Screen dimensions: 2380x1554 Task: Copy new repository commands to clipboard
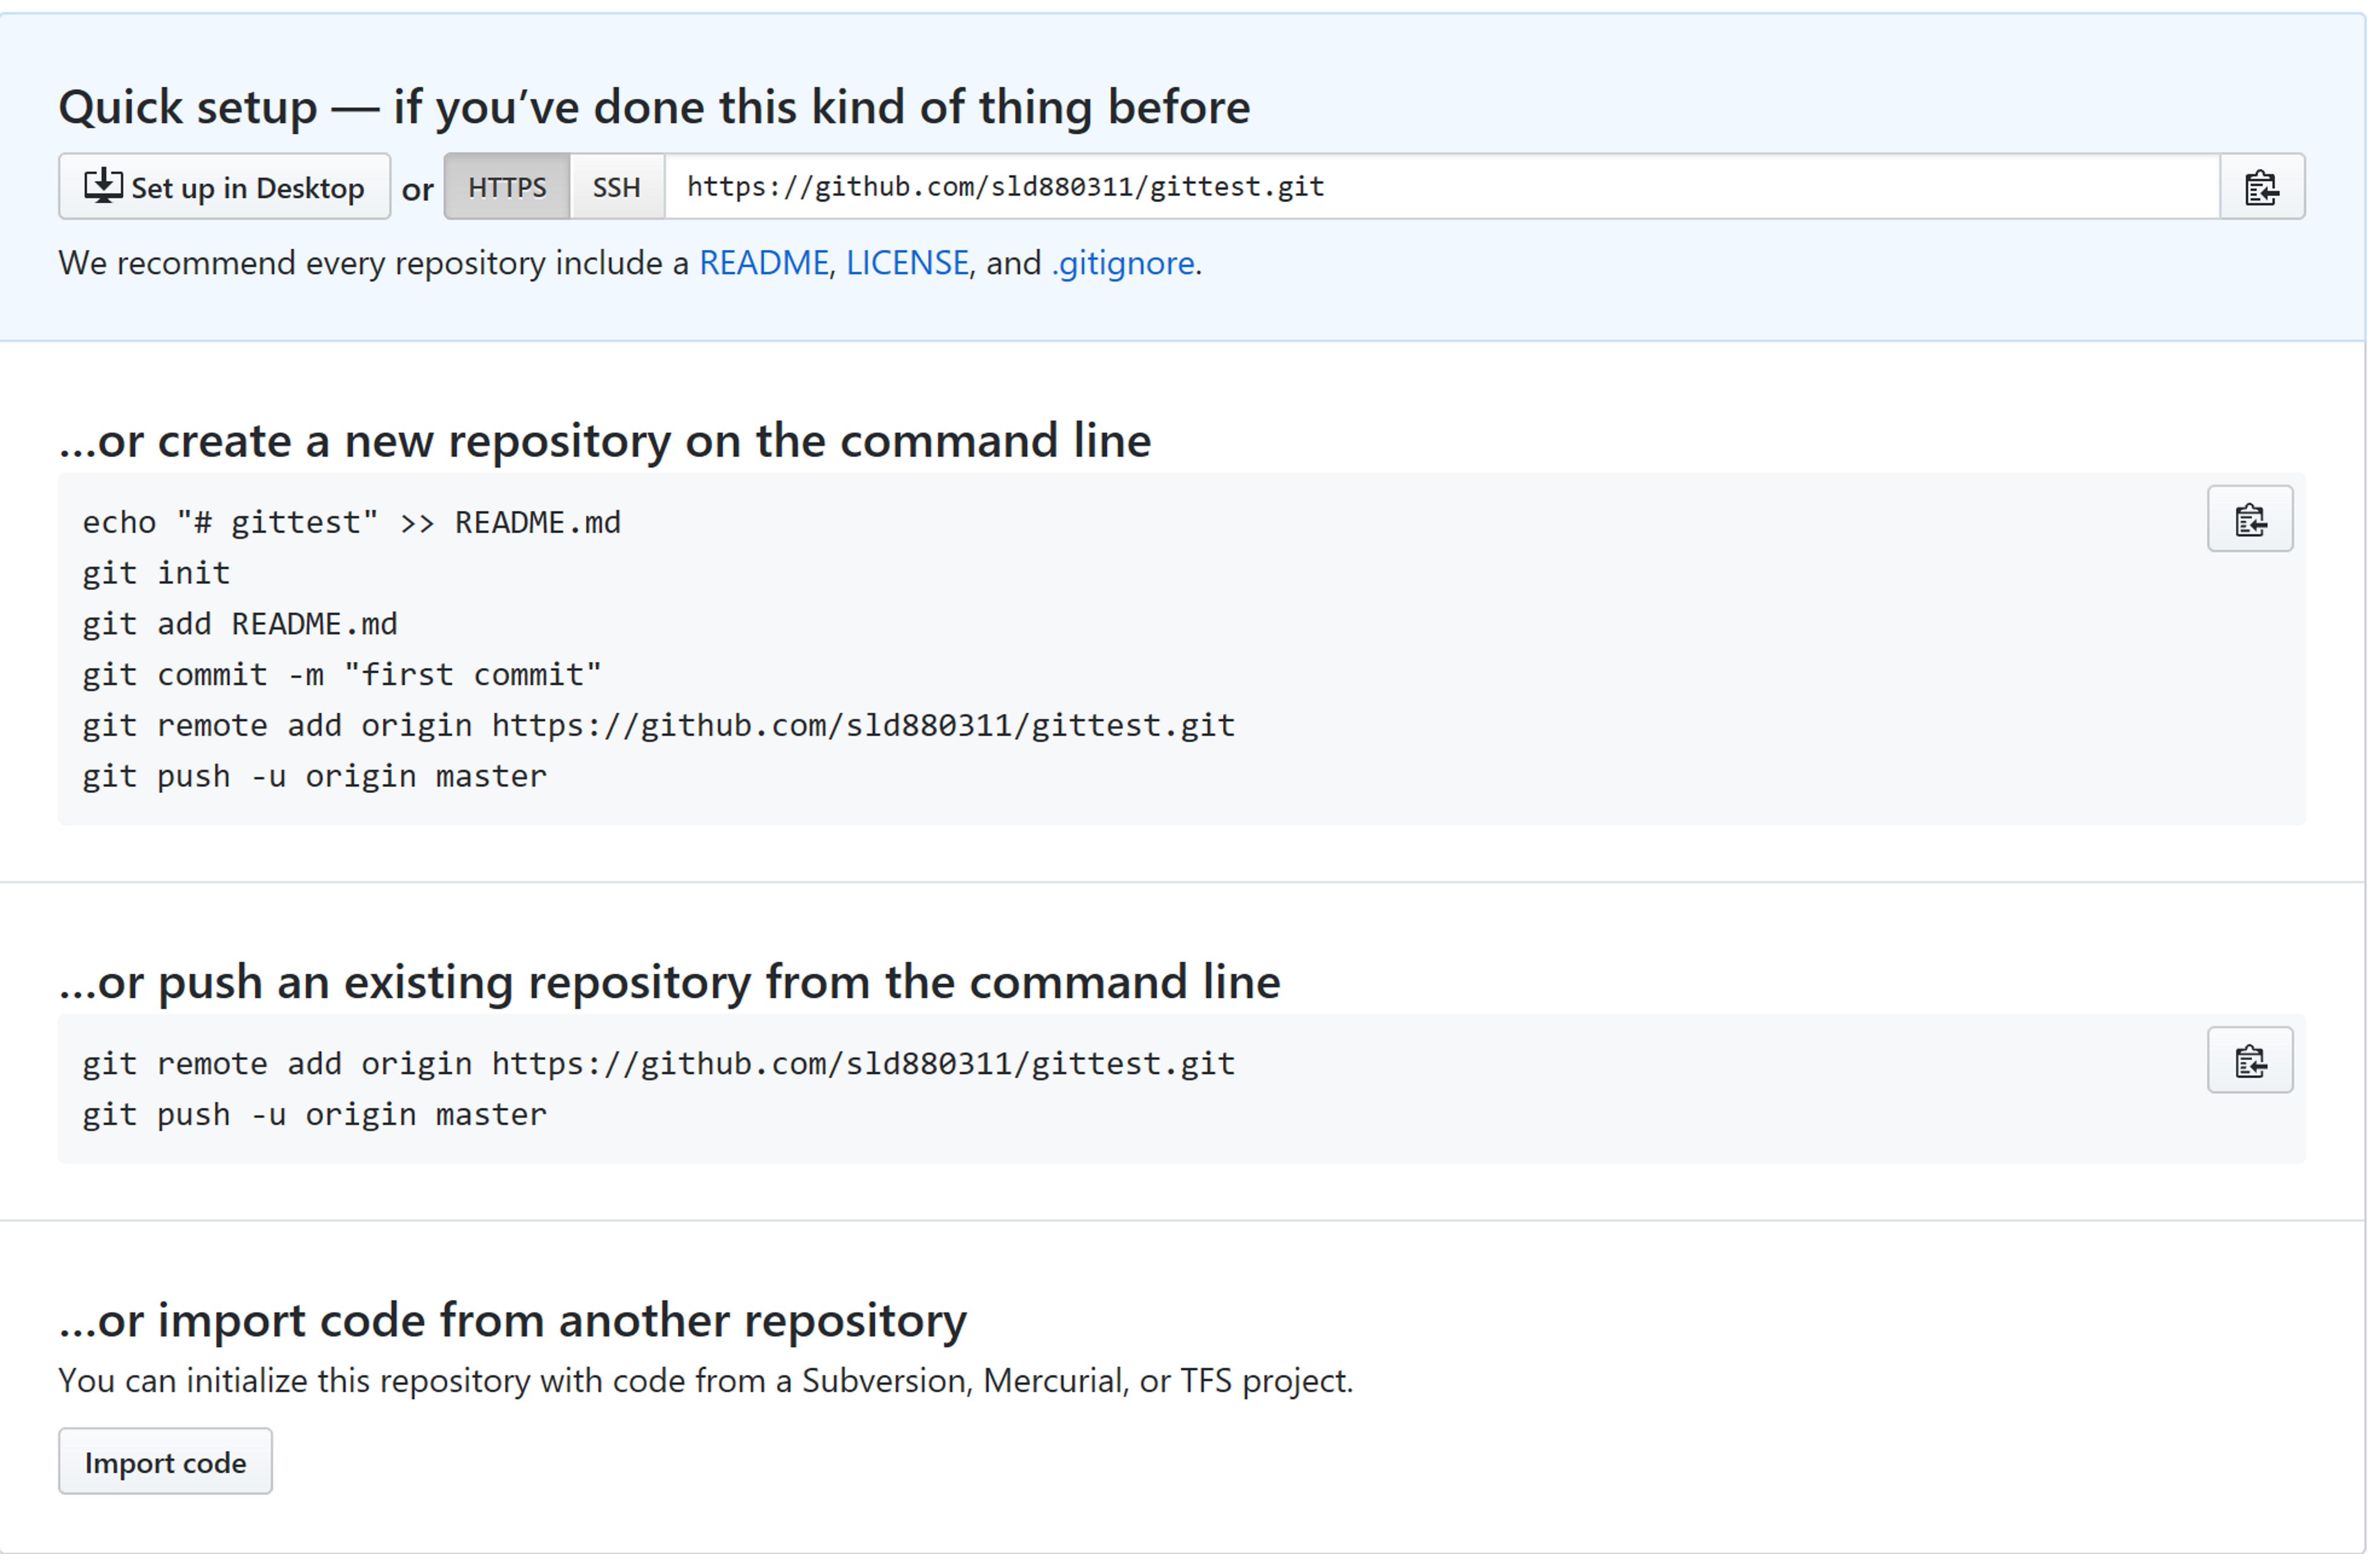tap(2250, 519)
